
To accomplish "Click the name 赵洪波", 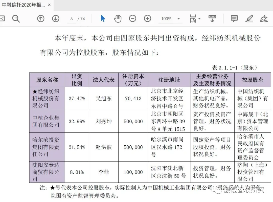I will 104,147.
